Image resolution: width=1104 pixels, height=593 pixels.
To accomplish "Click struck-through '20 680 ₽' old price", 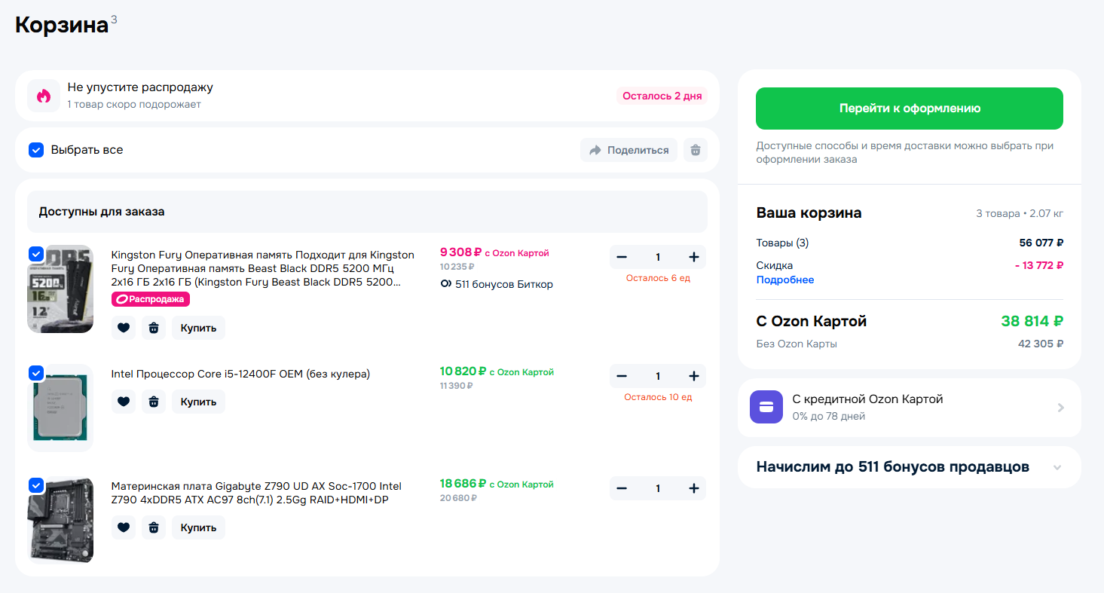I will pos(458,498).
